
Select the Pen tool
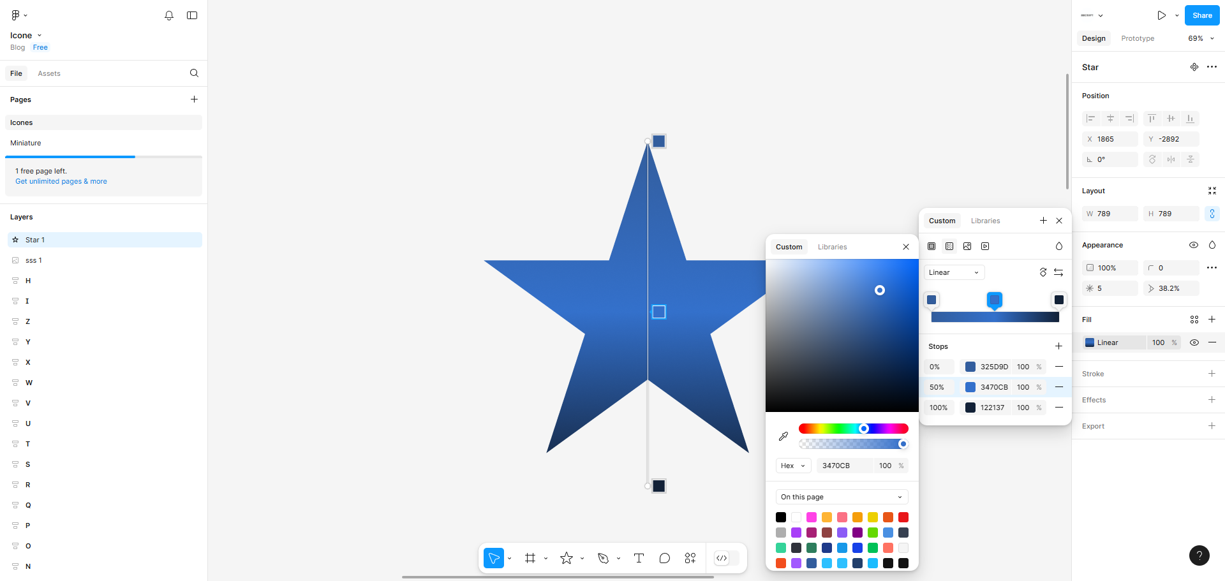click(603, 558)
